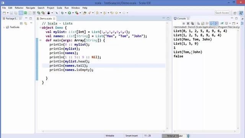The width and height of the screenshot is (245, 138).
Task: Open the Open Console dropdown arrow
Action: click(x=237, y=23)
